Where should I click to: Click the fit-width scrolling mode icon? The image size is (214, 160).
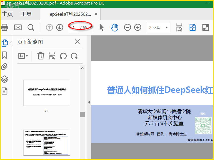pyautogui.click(x=179, y=27)
